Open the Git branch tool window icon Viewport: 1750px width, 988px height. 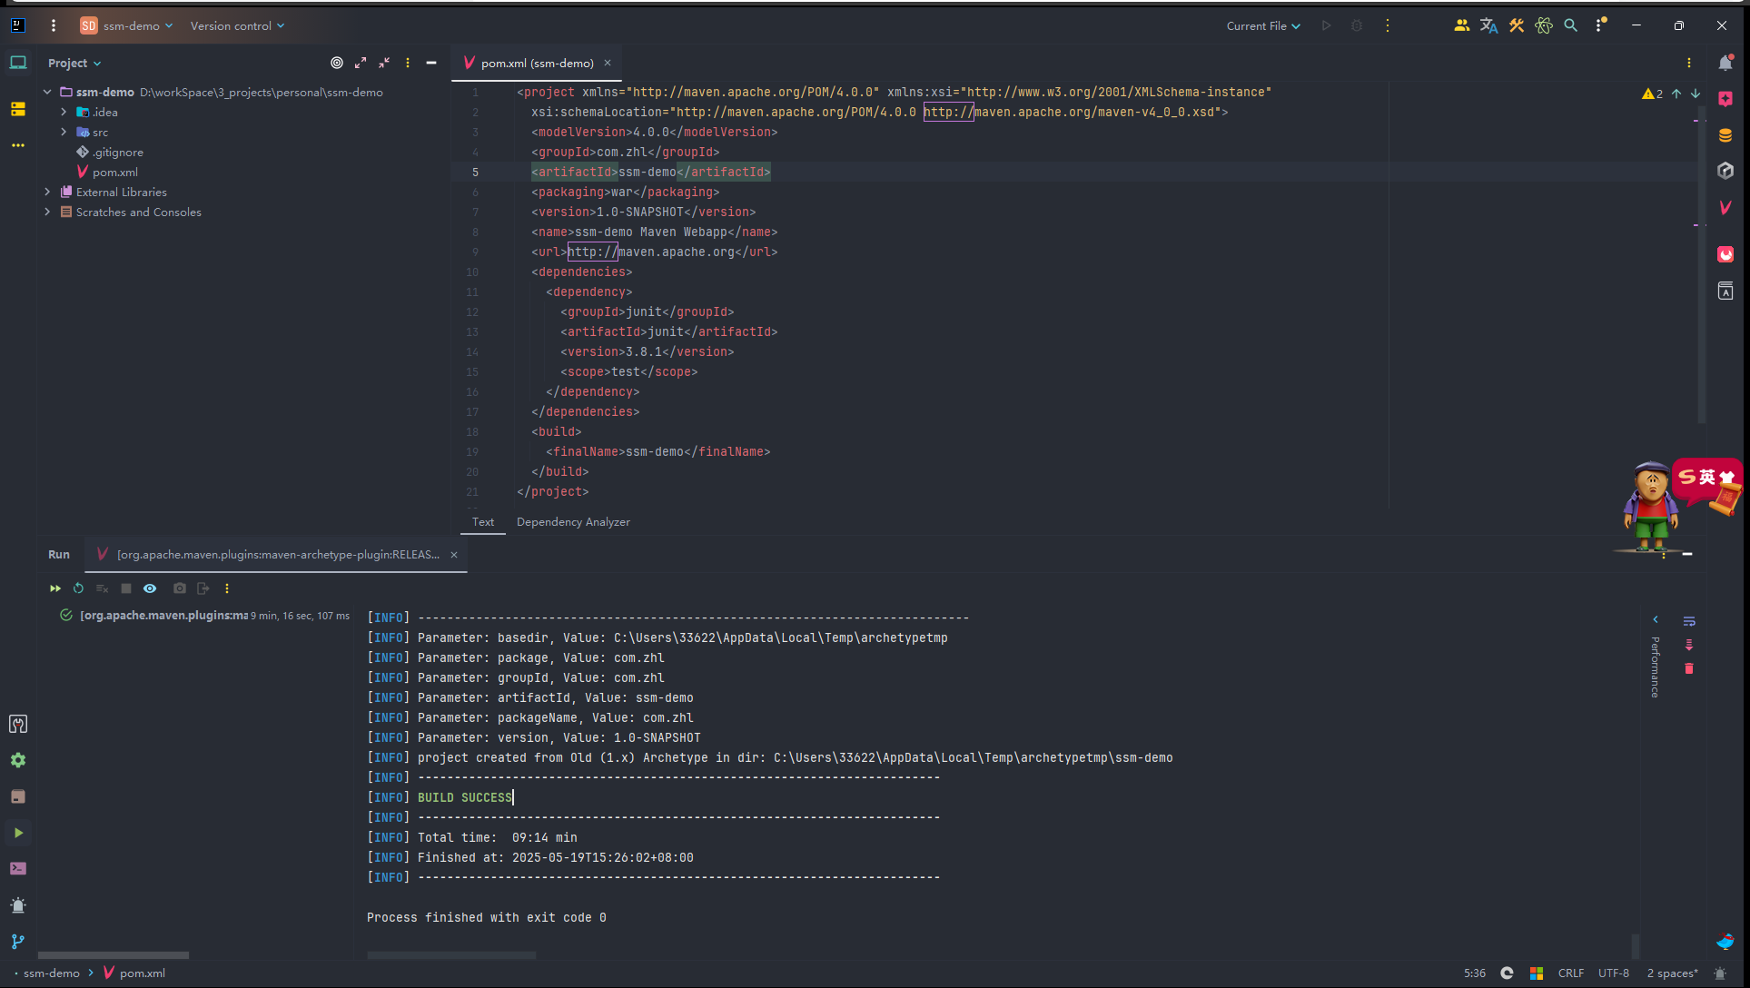[18, 942]
